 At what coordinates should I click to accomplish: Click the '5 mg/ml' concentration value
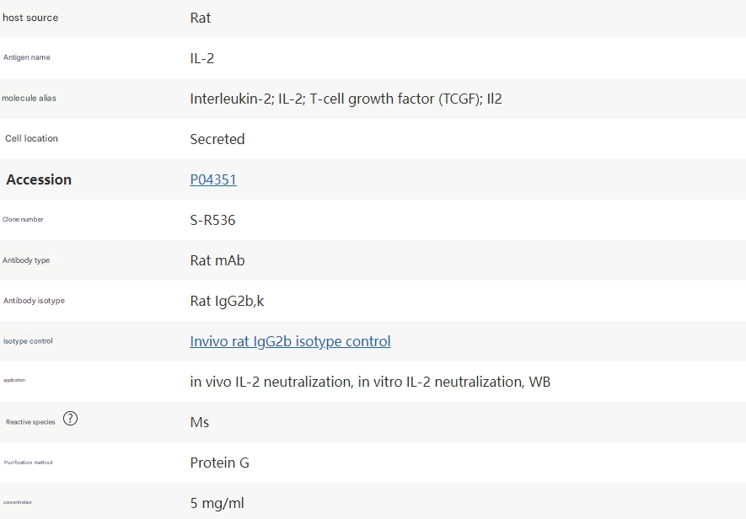pyautogui.click(x=217, y=503)
